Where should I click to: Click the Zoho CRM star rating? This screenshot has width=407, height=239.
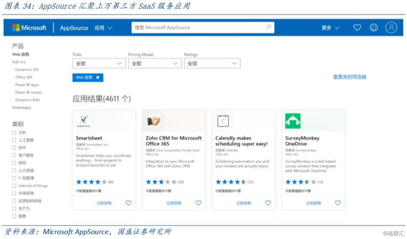point(161,182)
